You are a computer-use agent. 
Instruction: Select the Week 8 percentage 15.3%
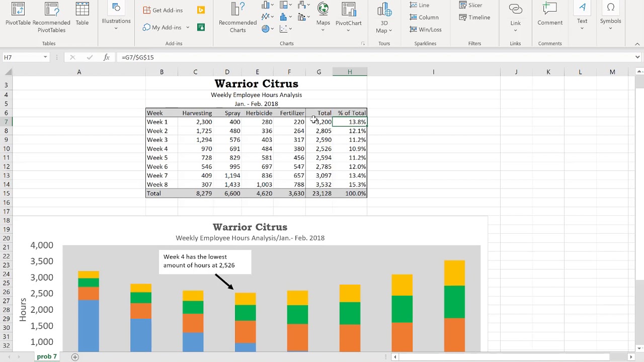[350, 185]
